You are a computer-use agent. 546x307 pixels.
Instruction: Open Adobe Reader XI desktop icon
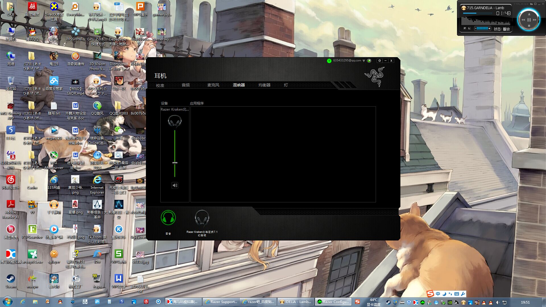point(11,209)
